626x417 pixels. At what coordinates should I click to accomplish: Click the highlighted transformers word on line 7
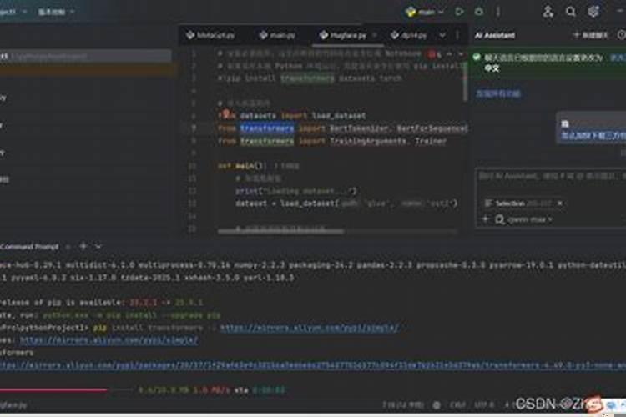(x=267, y=128)
